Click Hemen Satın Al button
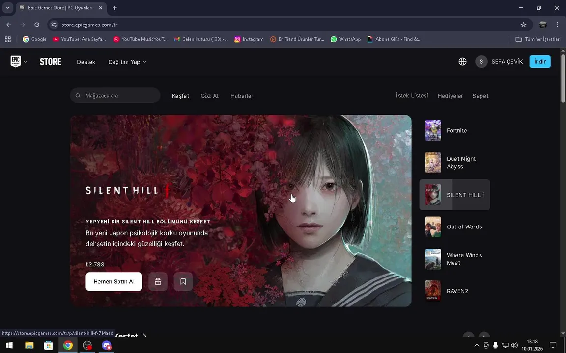This screenshot has width=566, height=353. pos(113,282)
